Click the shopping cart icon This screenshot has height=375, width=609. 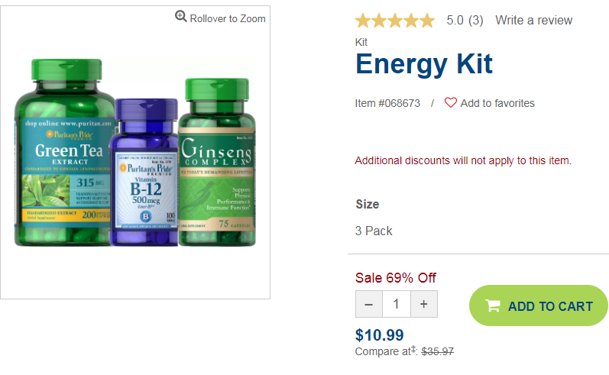[493, 306]
